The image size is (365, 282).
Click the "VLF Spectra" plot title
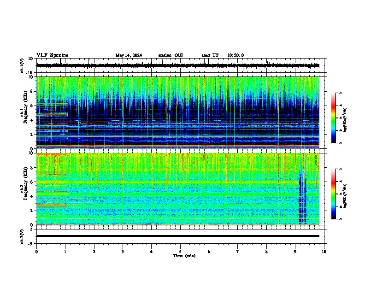coord(52,55)
